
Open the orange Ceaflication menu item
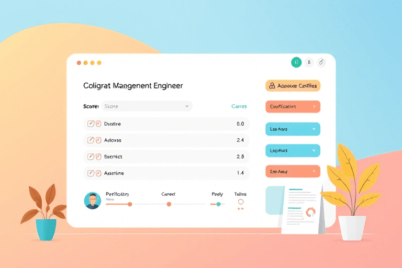293,107
